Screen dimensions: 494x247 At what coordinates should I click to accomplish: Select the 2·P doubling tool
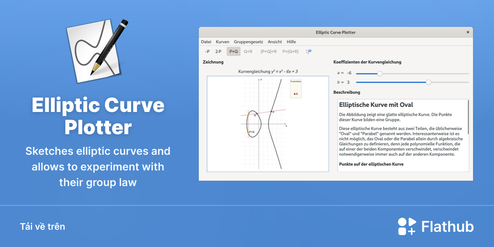click(x=218, y=51)
